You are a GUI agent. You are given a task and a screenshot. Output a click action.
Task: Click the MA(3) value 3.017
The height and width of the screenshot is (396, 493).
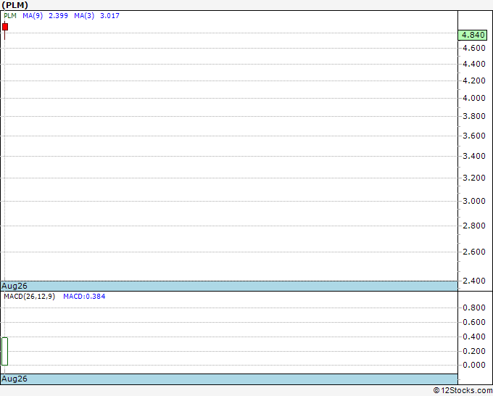(109, 16)
